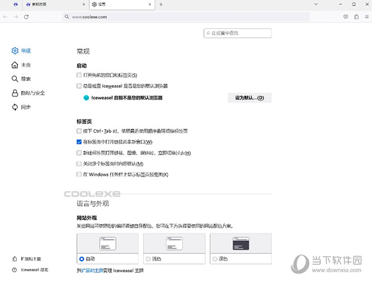Open the hamburger application menu
372x283 pixels.
pyautogui.click(x=367, y=17)
